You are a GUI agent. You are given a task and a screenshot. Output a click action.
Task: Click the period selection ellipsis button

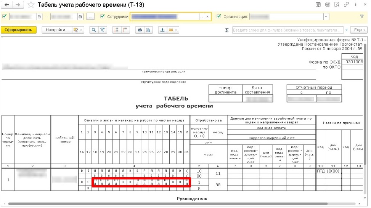click(90, 16)
